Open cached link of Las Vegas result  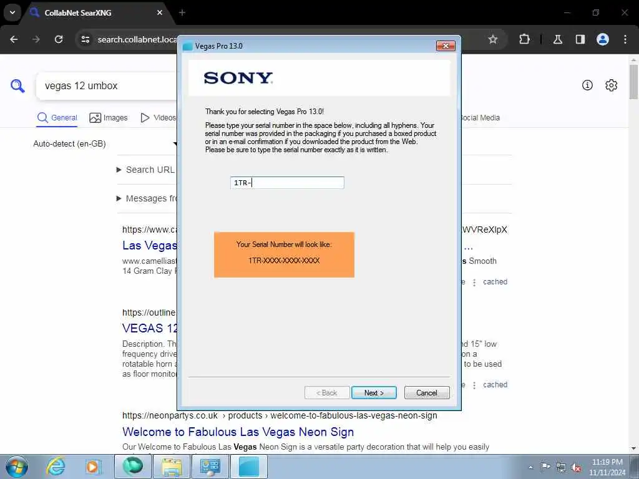click(x=495, y=282)
